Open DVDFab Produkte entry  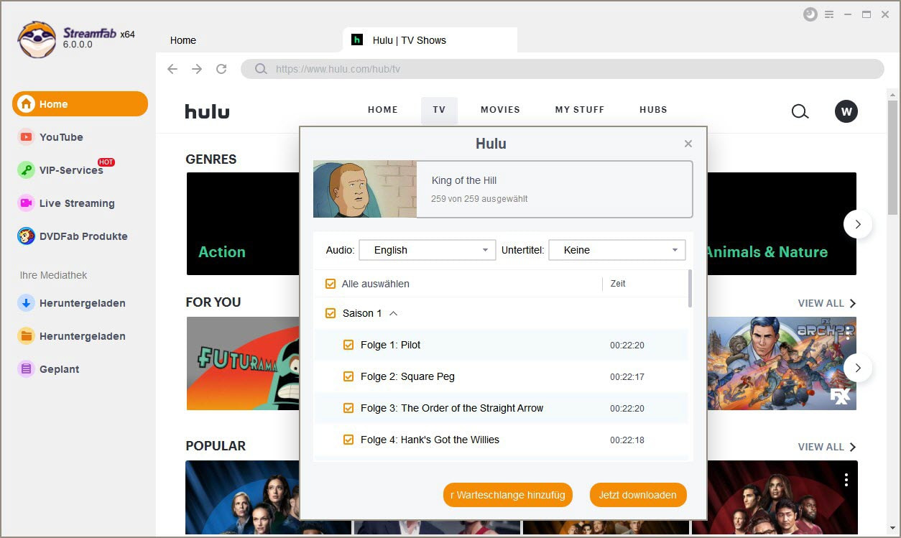click(73, 236)
